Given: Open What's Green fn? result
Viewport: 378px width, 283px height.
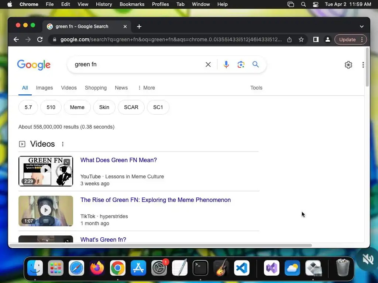Looking at the screenshot, I should pos(103,240).
